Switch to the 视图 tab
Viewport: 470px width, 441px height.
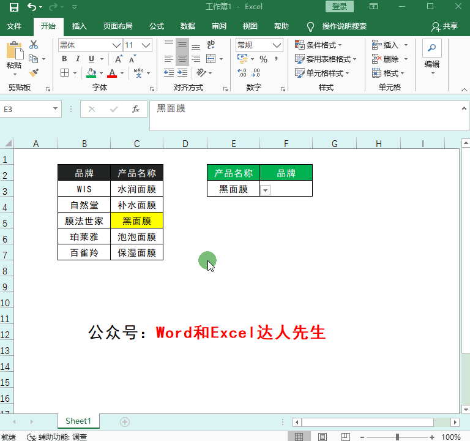(250, 26)
